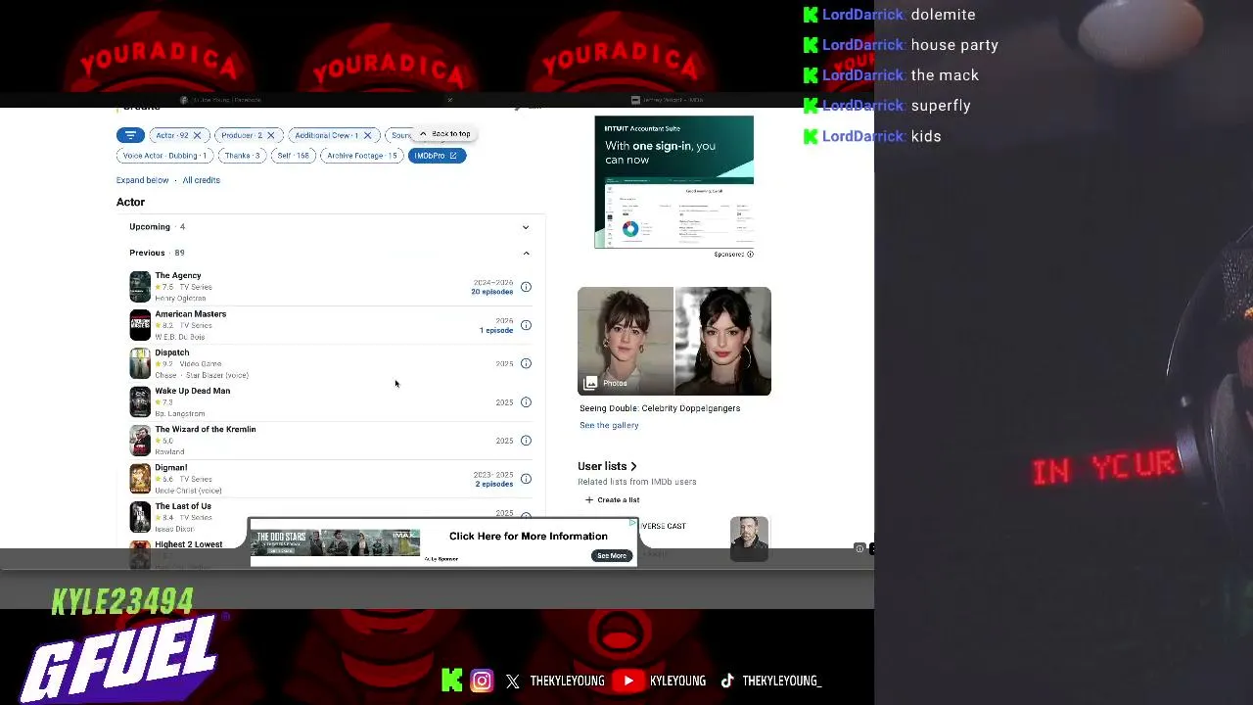1253x705 pixels.
Task: Select the Archive Footage 15 filter chip
Action: [x=362, y=156]
